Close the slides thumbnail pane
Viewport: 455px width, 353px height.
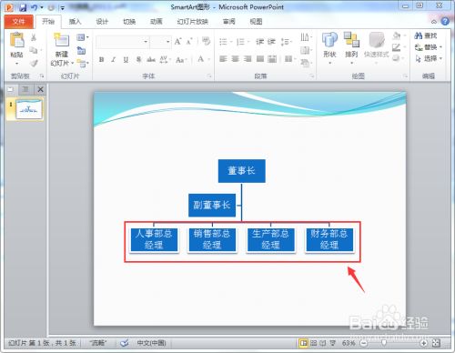40,89
